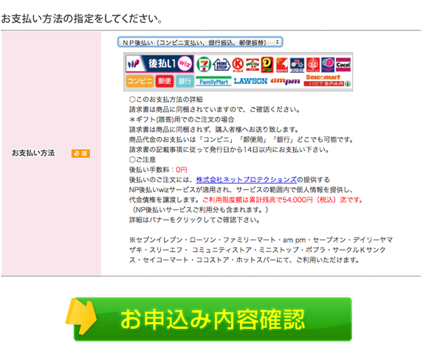
Task: Click the red 郵便 badge
Action: click(165, 81)
